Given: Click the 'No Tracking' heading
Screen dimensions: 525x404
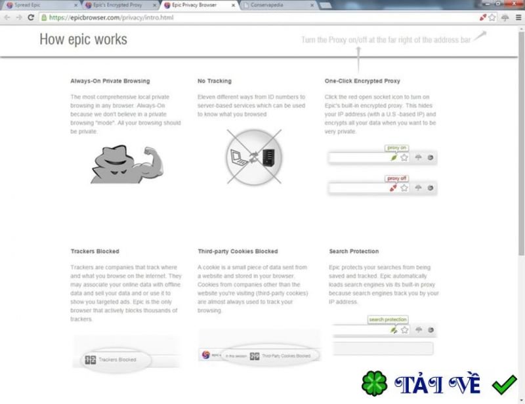Looking at the screenshot, I should 215,81.
